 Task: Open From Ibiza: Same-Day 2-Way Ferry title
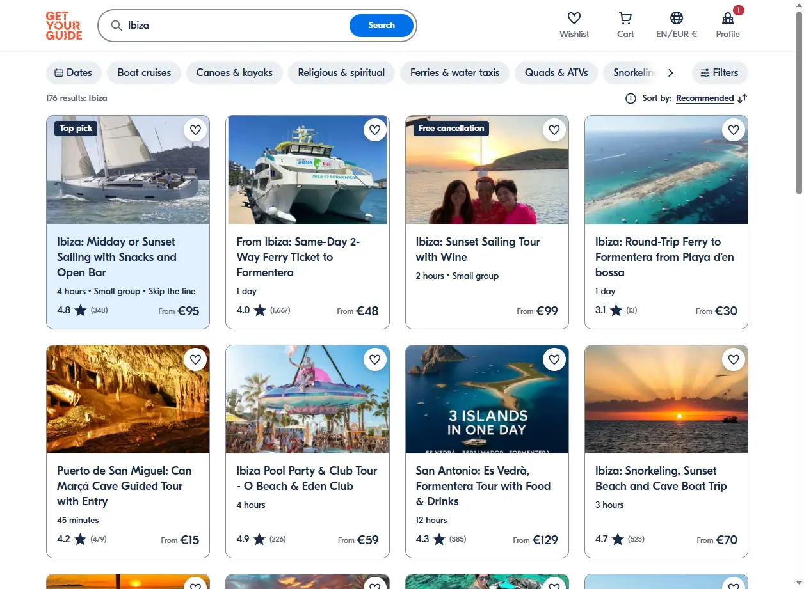[x=298, y=257]
